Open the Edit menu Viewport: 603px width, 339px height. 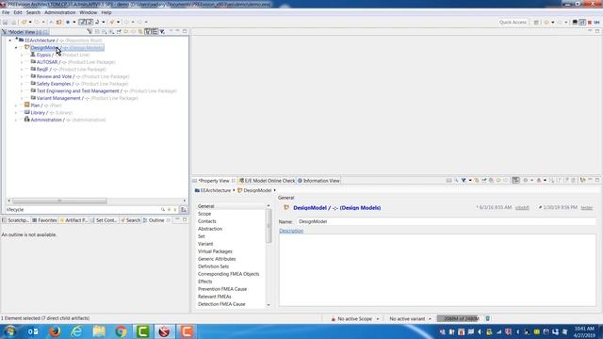pos(18,12)
